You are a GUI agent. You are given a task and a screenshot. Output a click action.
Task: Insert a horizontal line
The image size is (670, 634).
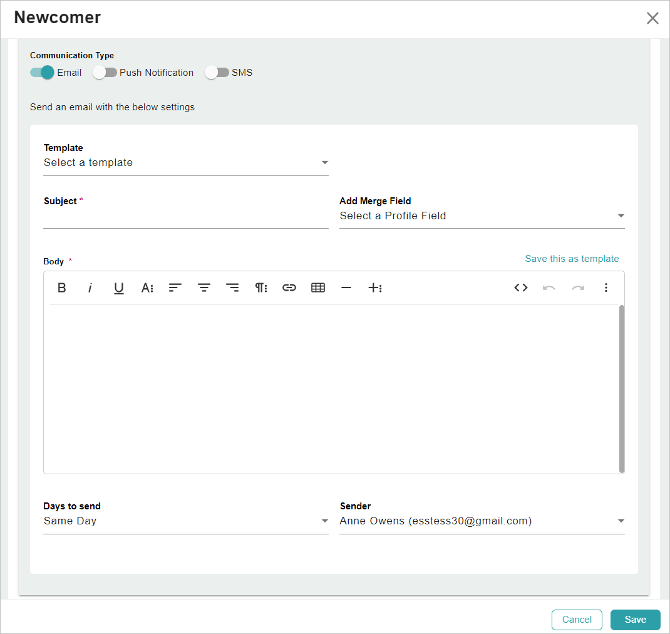[346, 288]
